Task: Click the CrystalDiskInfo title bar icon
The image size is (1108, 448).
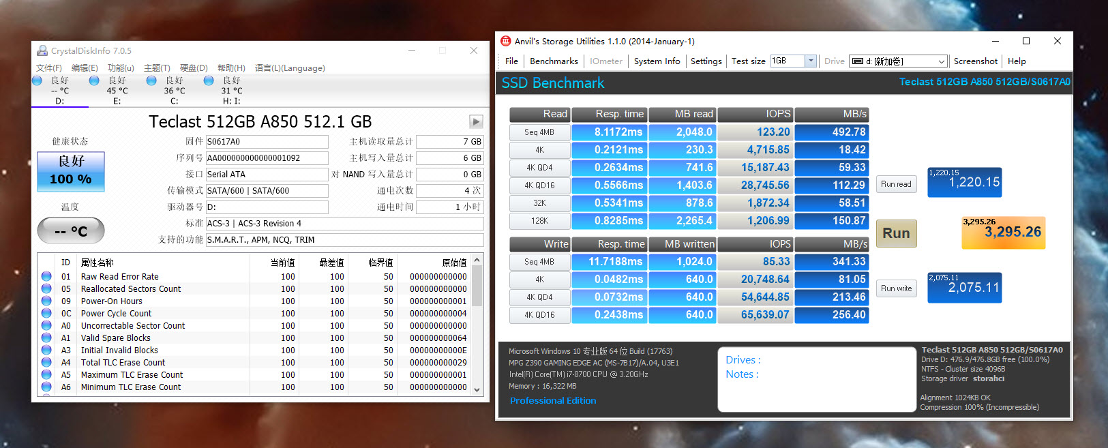Action: pos(42,50)
